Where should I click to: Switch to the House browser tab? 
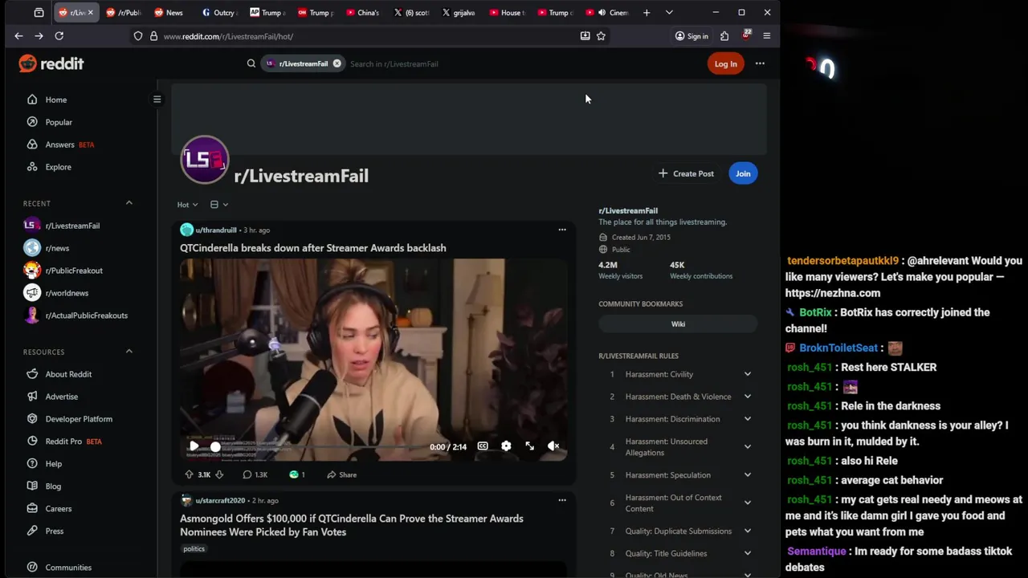(x=508, y=13)
